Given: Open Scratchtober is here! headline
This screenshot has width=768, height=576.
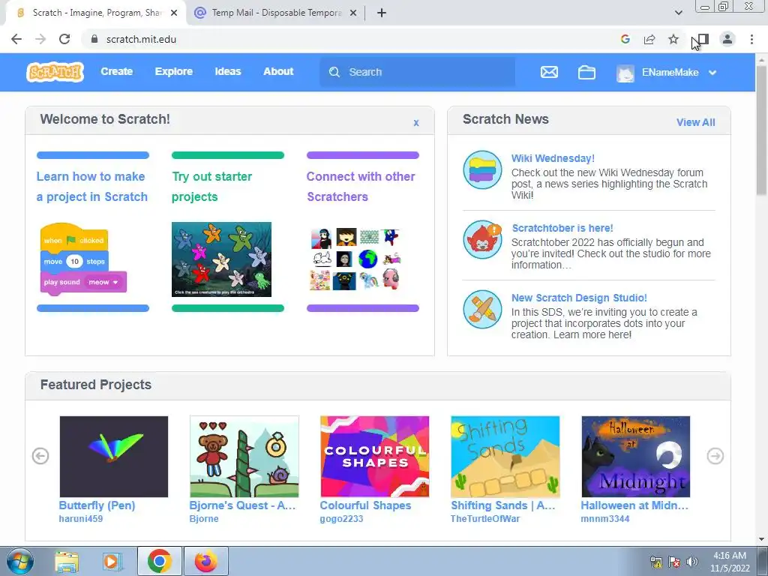Looking at the screenshot, I should tap(562, 228).
